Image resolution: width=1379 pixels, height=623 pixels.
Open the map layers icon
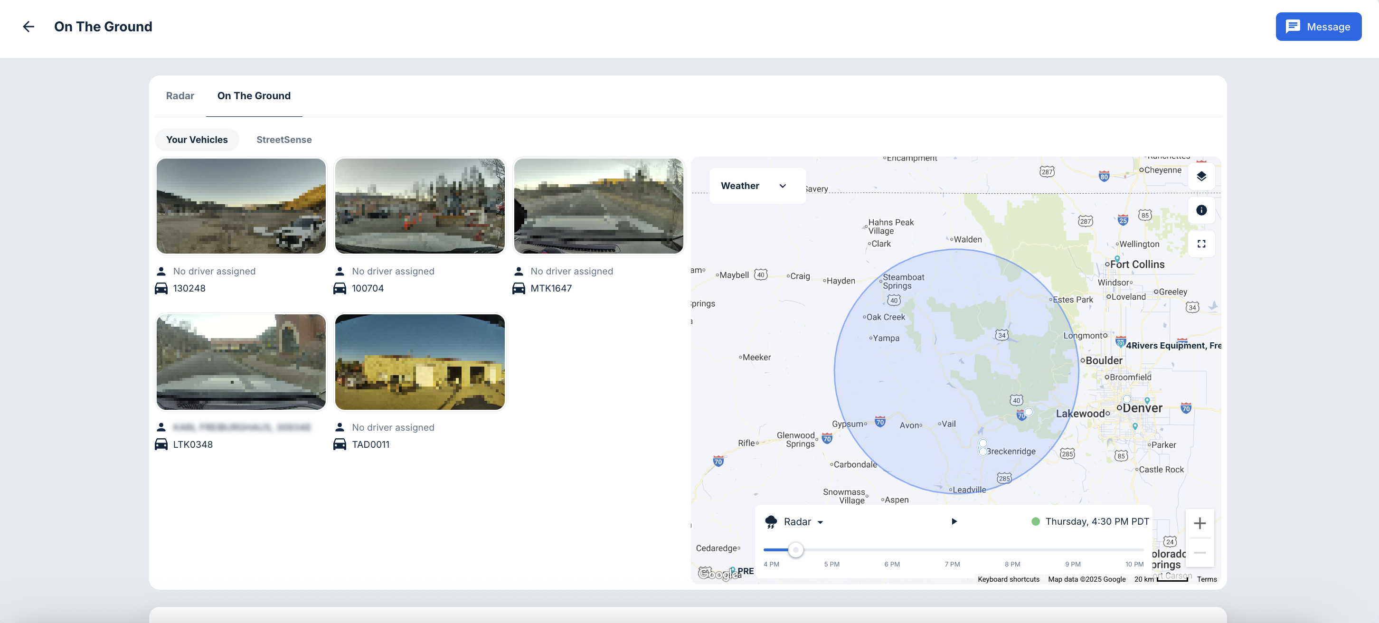point(1201,176)
